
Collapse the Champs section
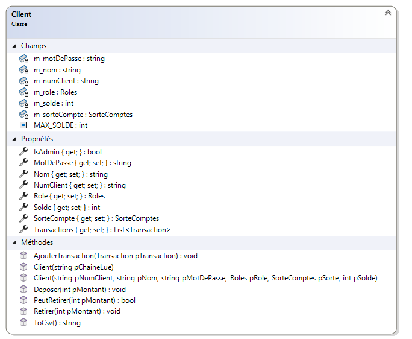pyautogui.click(x=14, y=46)
